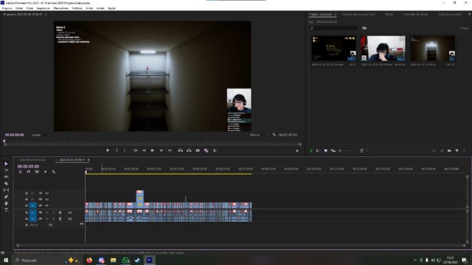
Task: Click the Ripple Edit tool
Action: (x=7, y=177)
